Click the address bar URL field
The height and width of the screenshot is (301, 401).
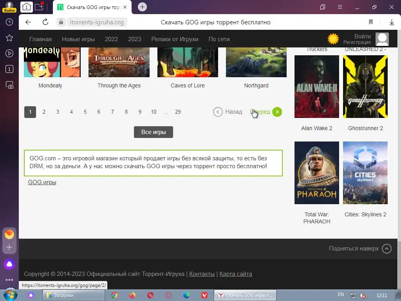click(97, 22)
